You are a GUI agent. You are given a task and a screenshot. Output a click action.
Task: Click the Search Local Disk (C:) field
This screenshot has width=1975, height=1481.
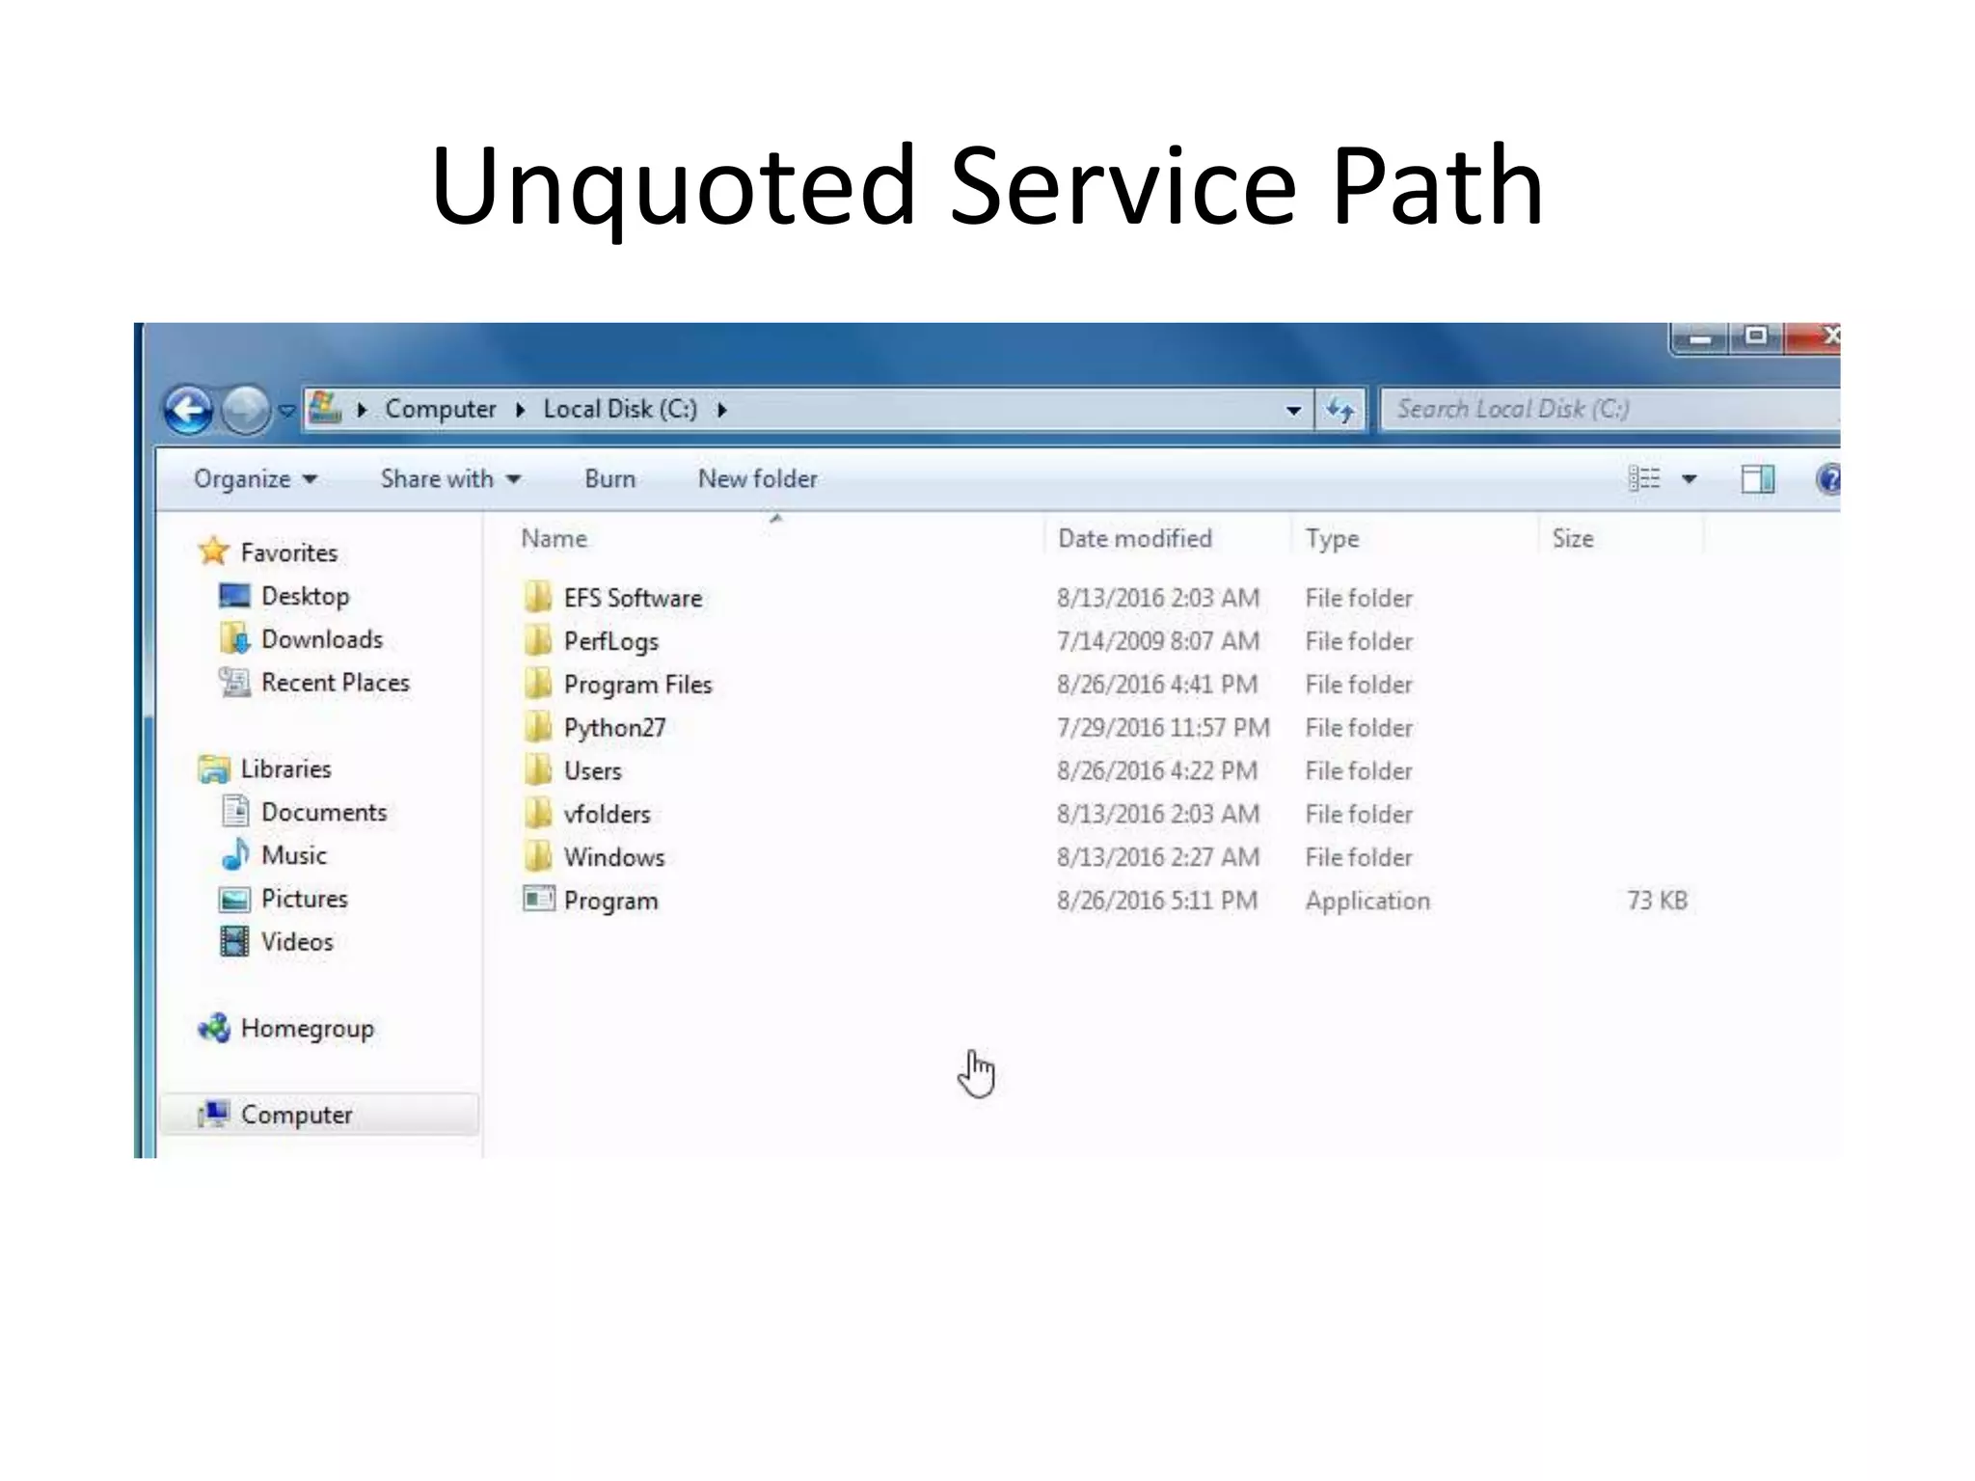(x=1610, y=409)
